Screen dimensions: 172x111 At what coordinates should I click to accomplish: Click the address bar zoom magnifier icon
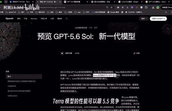point(107,7)
